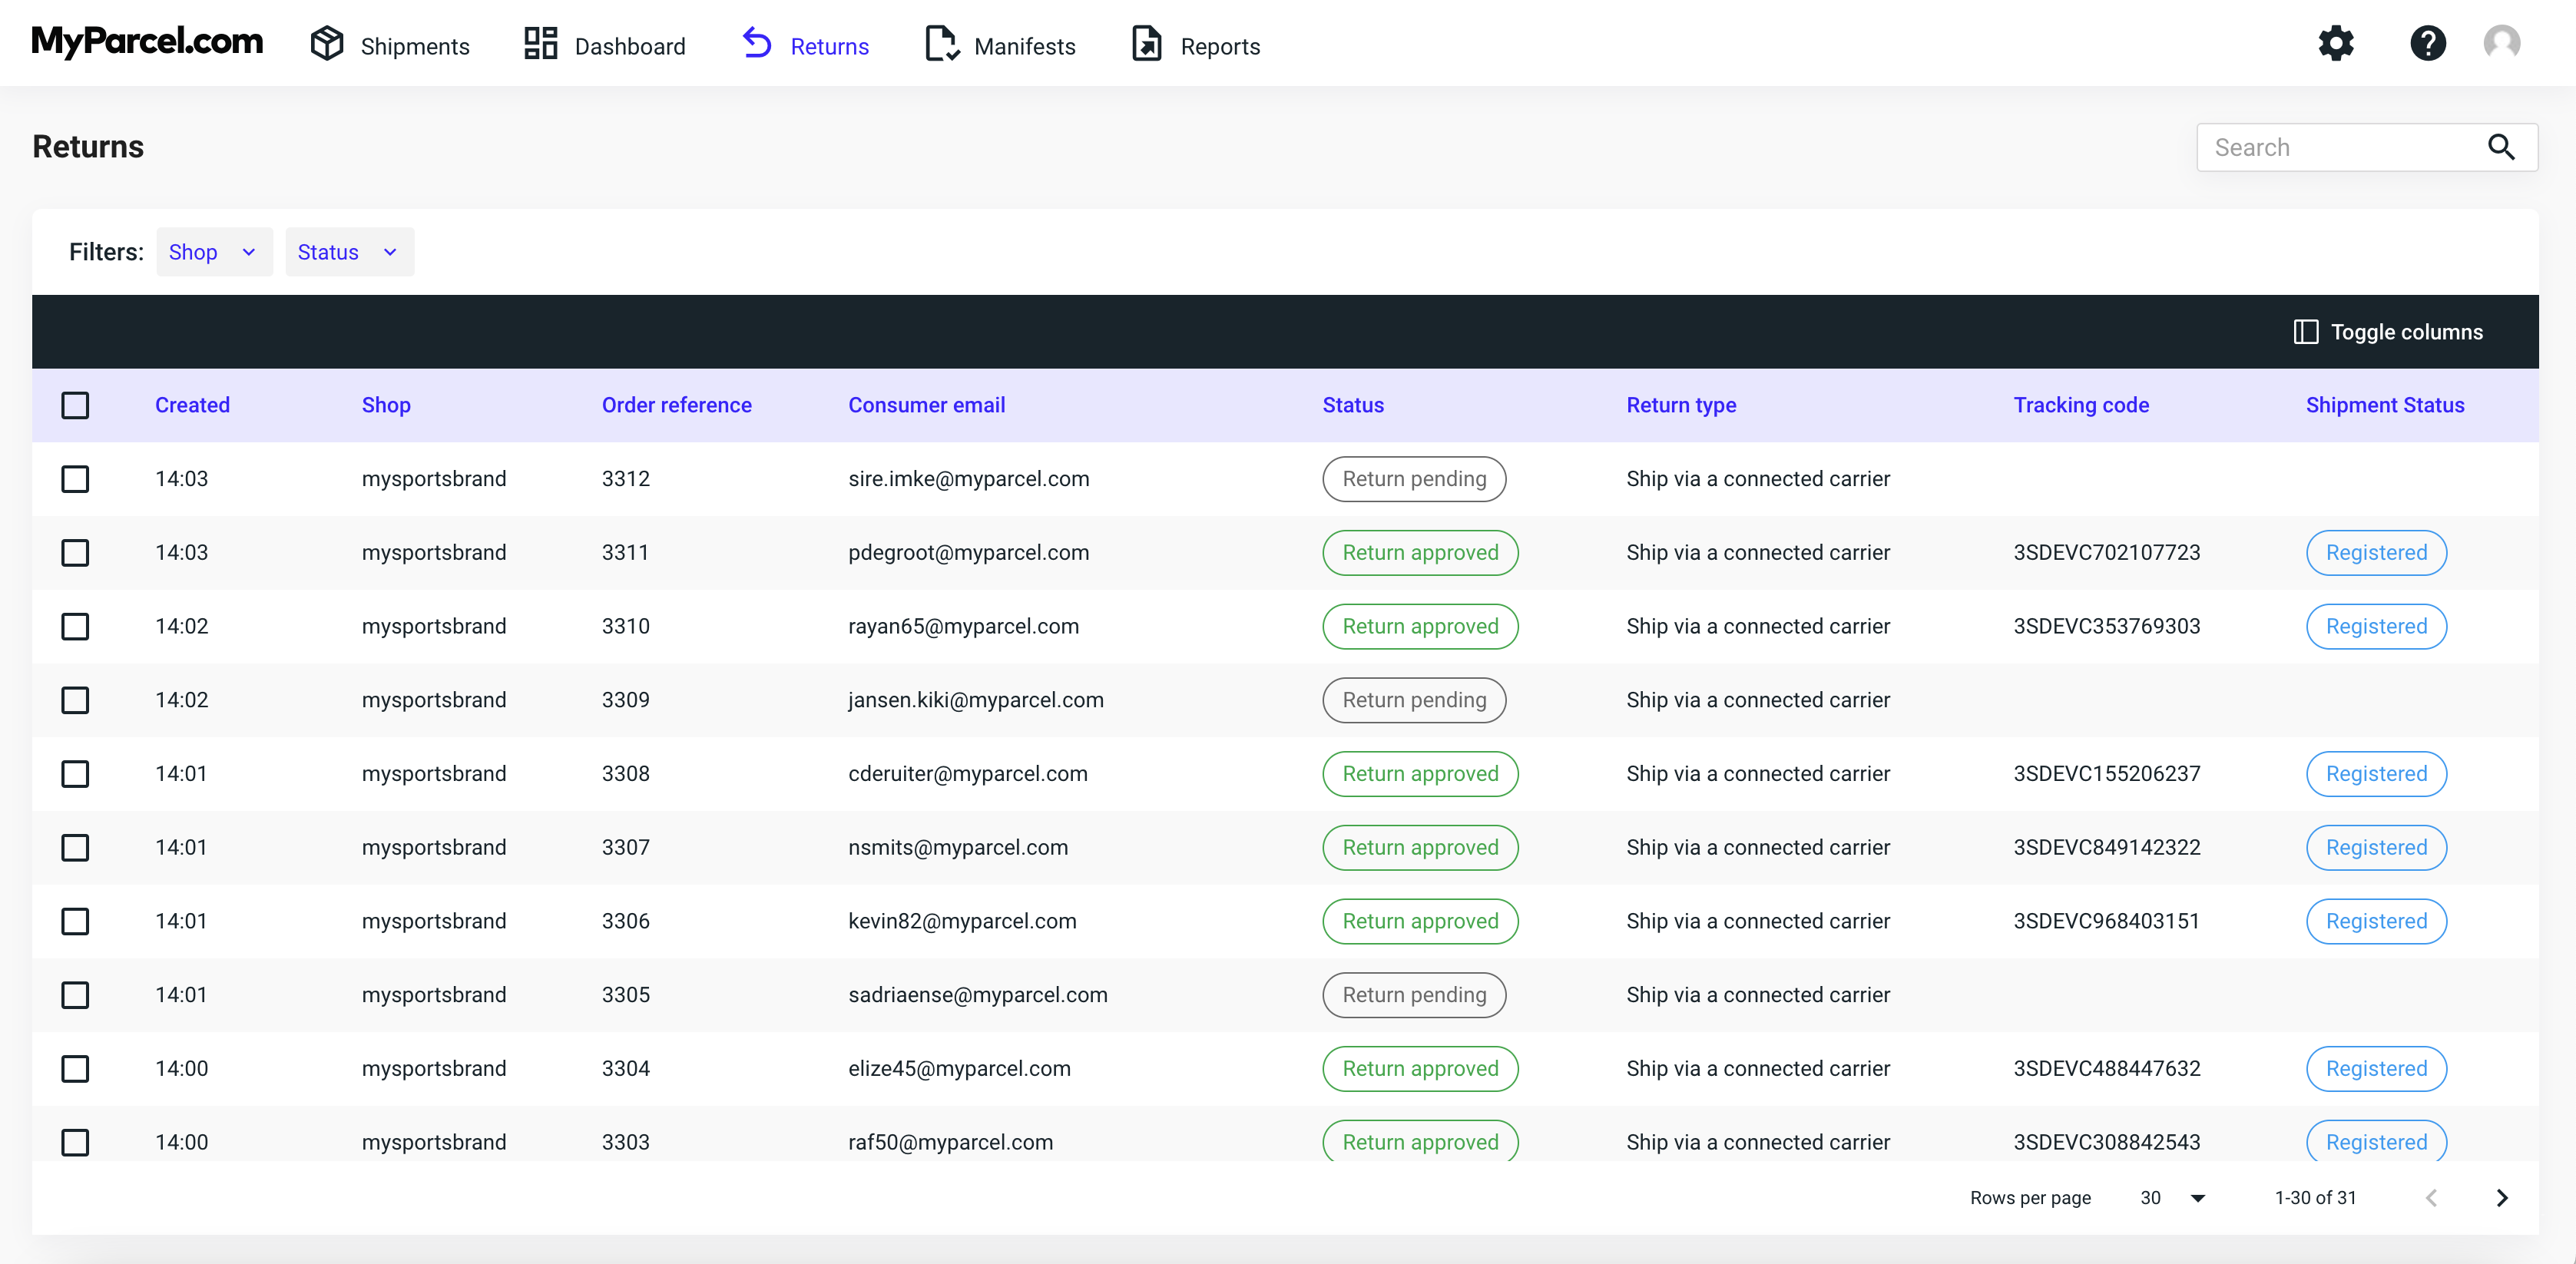Click the Manifests document icon

941,44
